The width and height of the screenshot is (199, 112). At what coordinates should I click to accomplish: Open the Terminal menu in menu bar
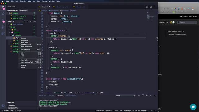point(44,1)
